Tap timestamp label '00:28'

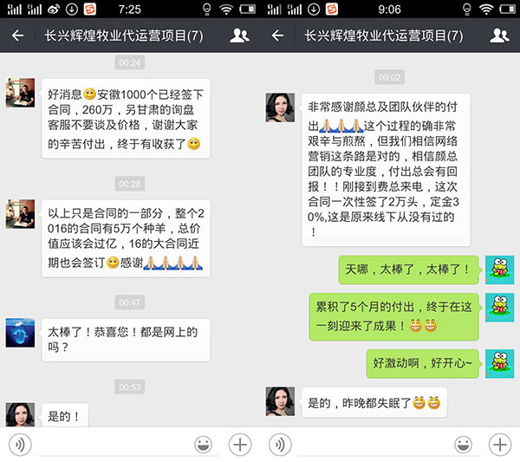coord(130,184)
